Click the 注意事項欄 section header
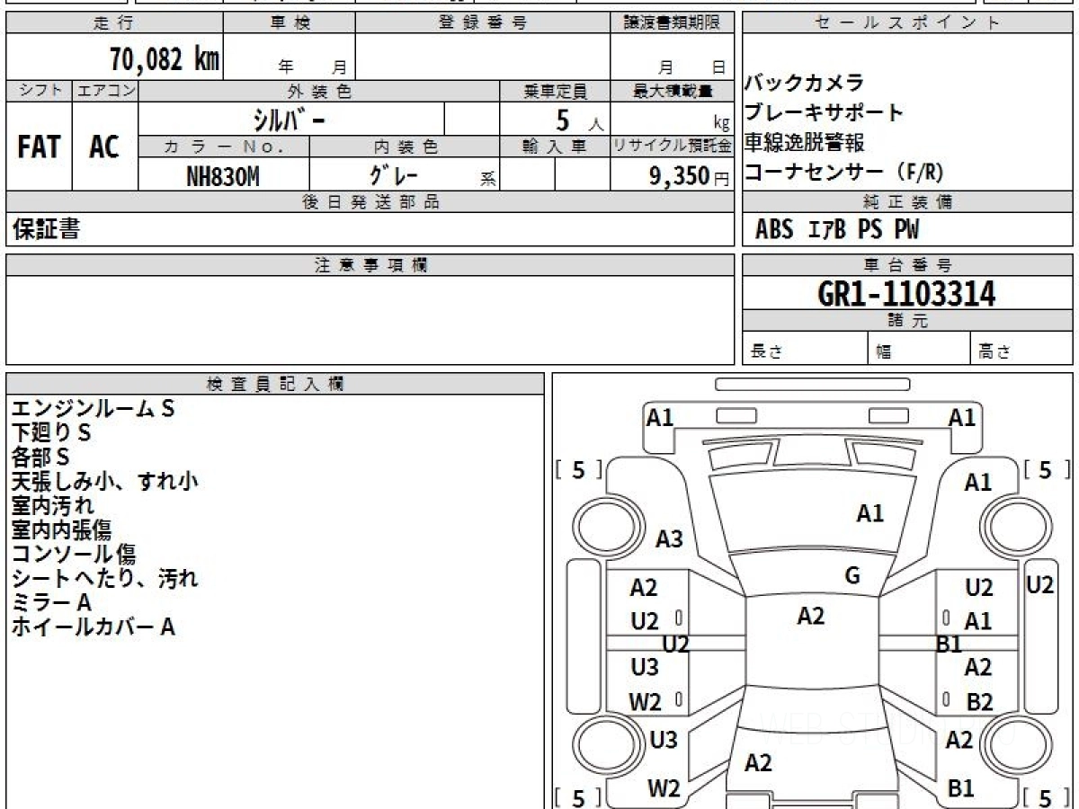The height and width of the screenshot is (809, 1079). point(370,265)
